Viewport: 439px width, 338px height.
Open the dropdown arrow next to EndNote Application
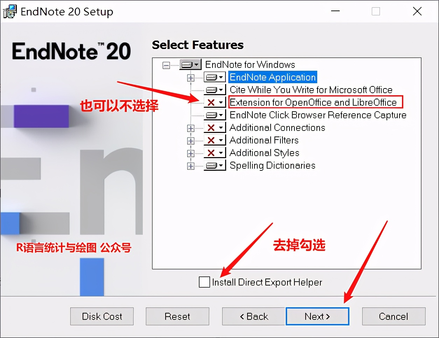click(221, 77)
